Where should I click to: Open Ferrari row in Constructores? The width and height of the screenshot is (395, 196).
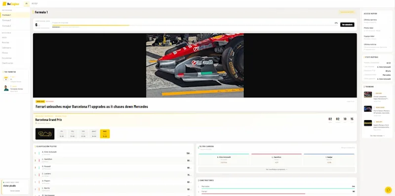[276, 192]
